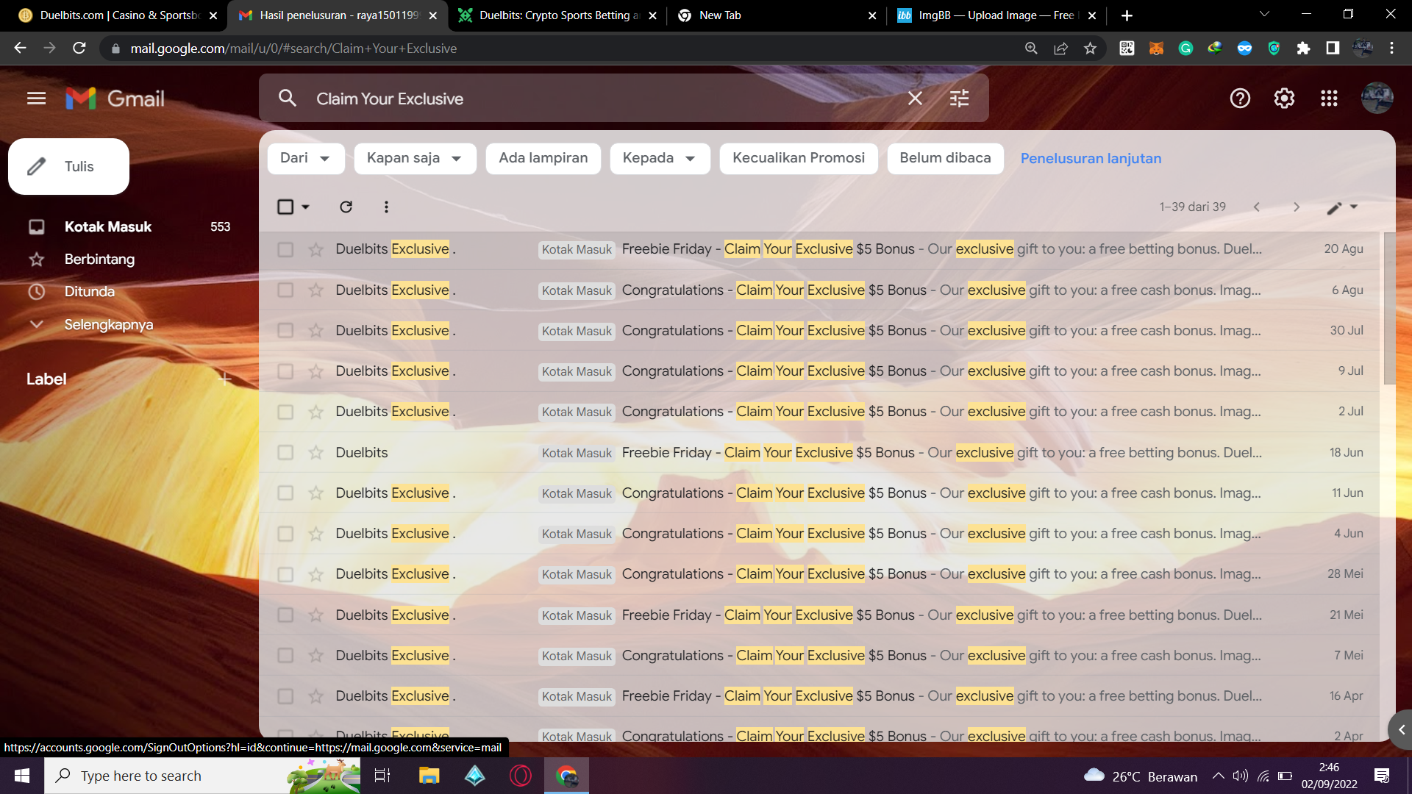The image size is (1412, 794).
Task: Open the input tools dropdown arrow
Action: point(1354,207)
